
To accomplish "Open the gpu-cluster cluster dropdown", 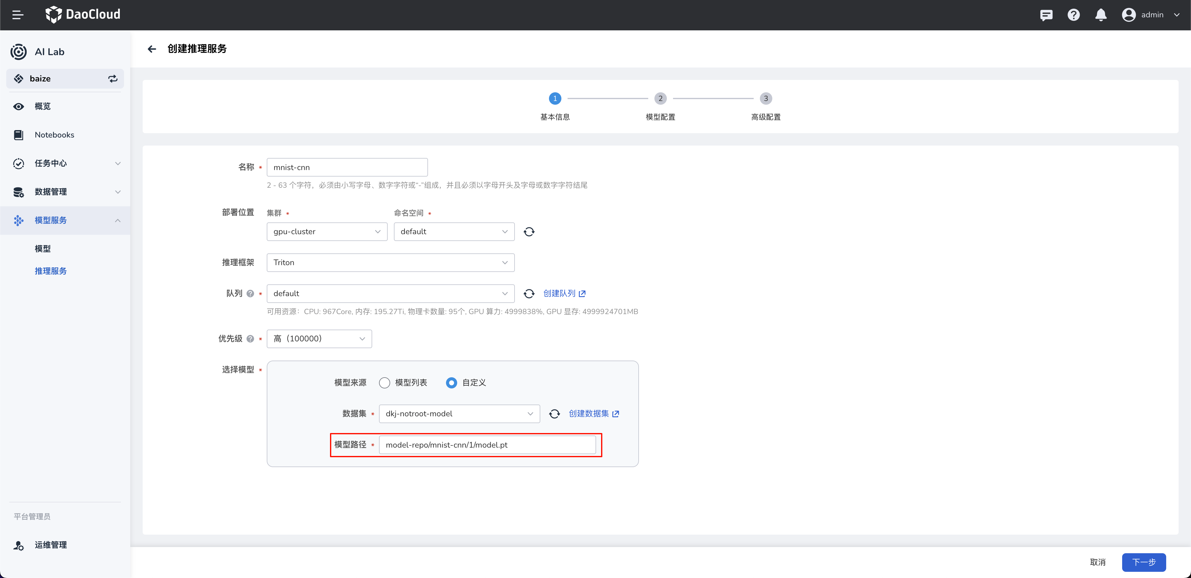I will (326, 232).
